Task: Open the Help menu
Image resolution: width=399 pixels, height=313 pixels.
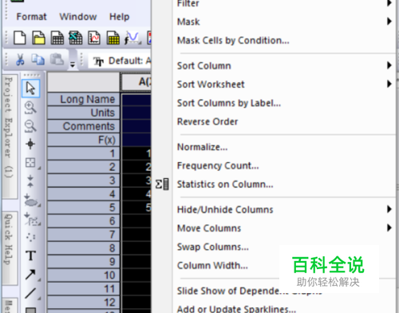Action: (x=119, y=17)
